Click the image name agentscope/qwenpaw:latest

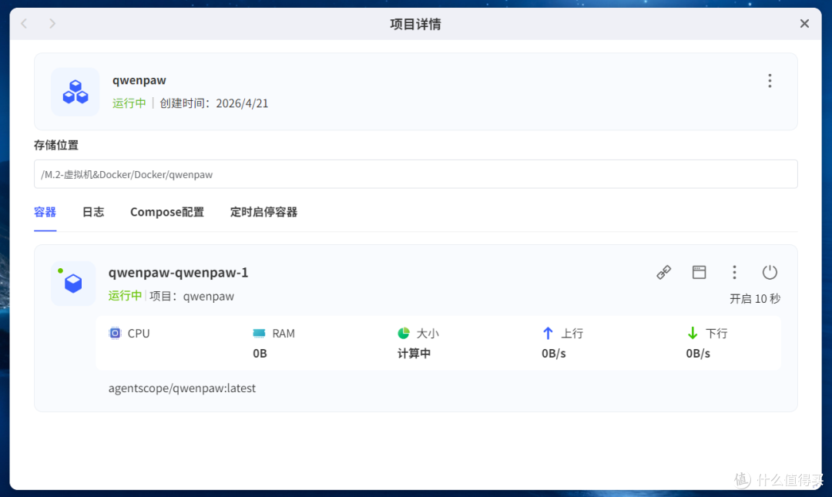coord(182,388)
